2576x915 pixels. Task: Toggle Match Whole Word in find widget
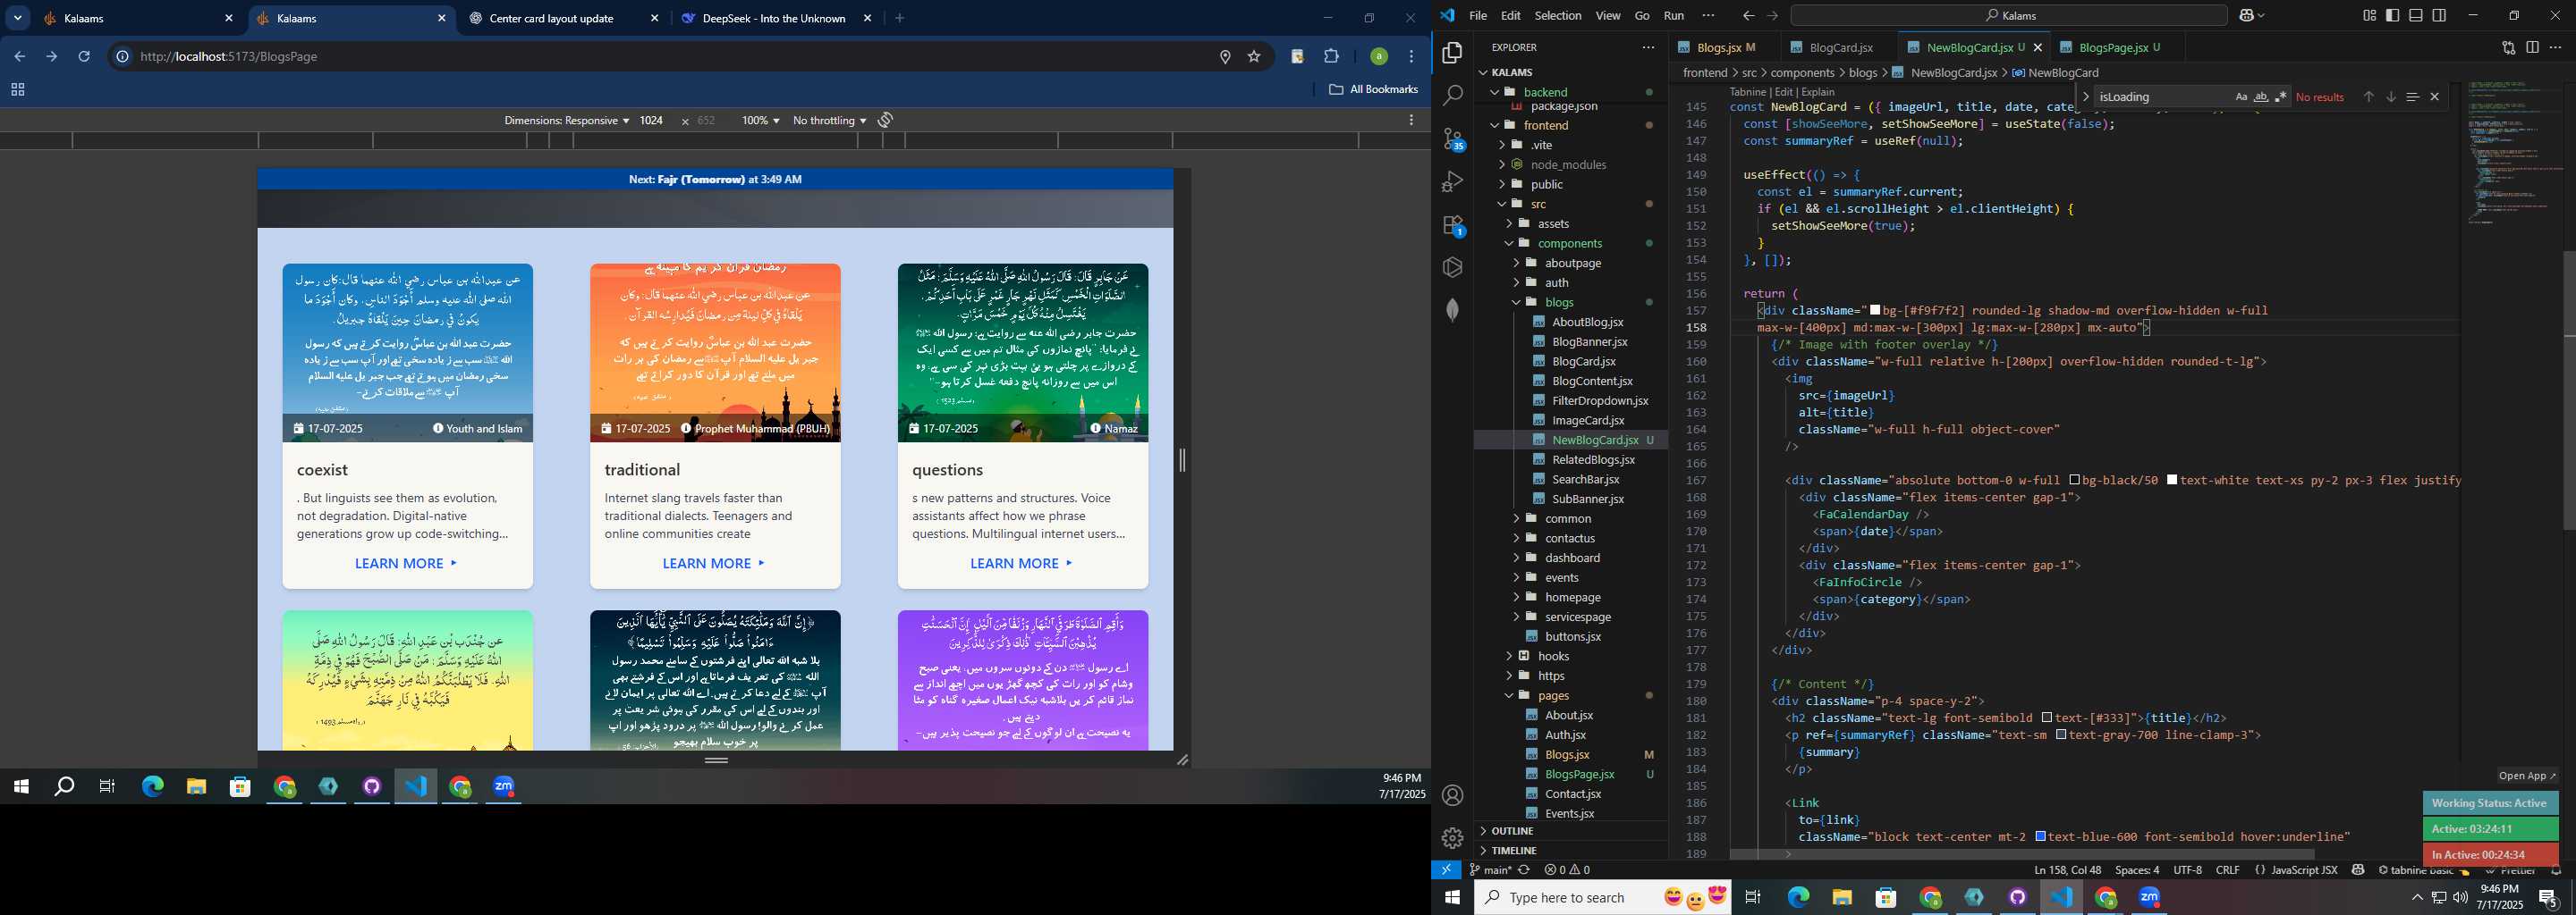coord(2261,97)
